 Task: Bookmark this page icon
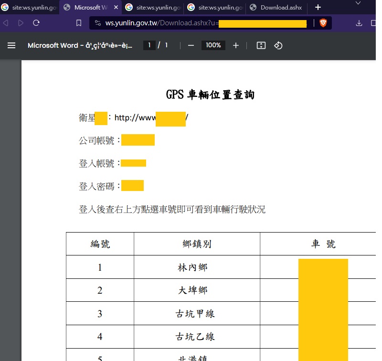pos(79,23)
